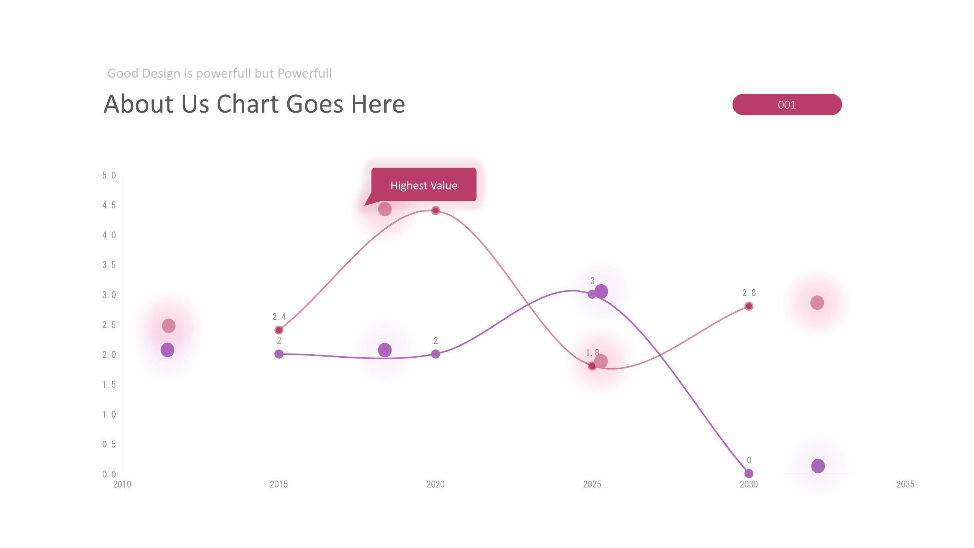This screenshot has width=974, height=548.
Task: Click the purple line marker above 2015
Action: pos(279,354)
